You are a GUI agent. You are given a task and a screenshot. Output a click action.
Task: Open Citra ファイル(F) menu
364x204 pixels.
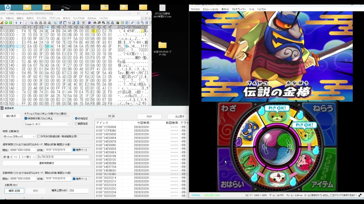pos(195,9)
